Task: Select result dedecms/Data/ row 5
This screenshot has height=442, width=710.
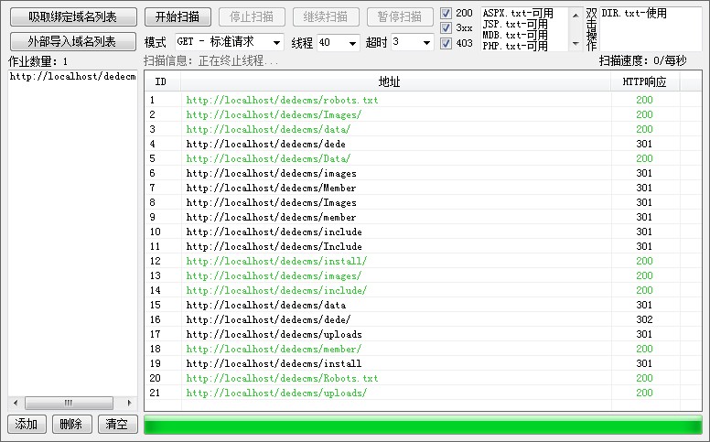Action: tap(423, 158)
